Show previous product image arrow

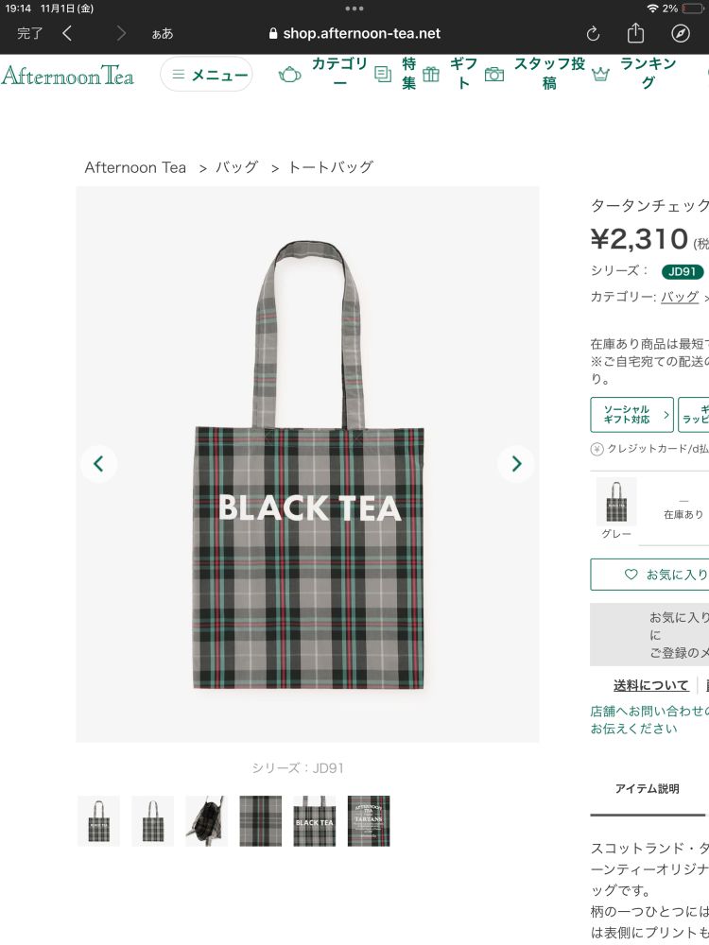[x=99, y=463]
